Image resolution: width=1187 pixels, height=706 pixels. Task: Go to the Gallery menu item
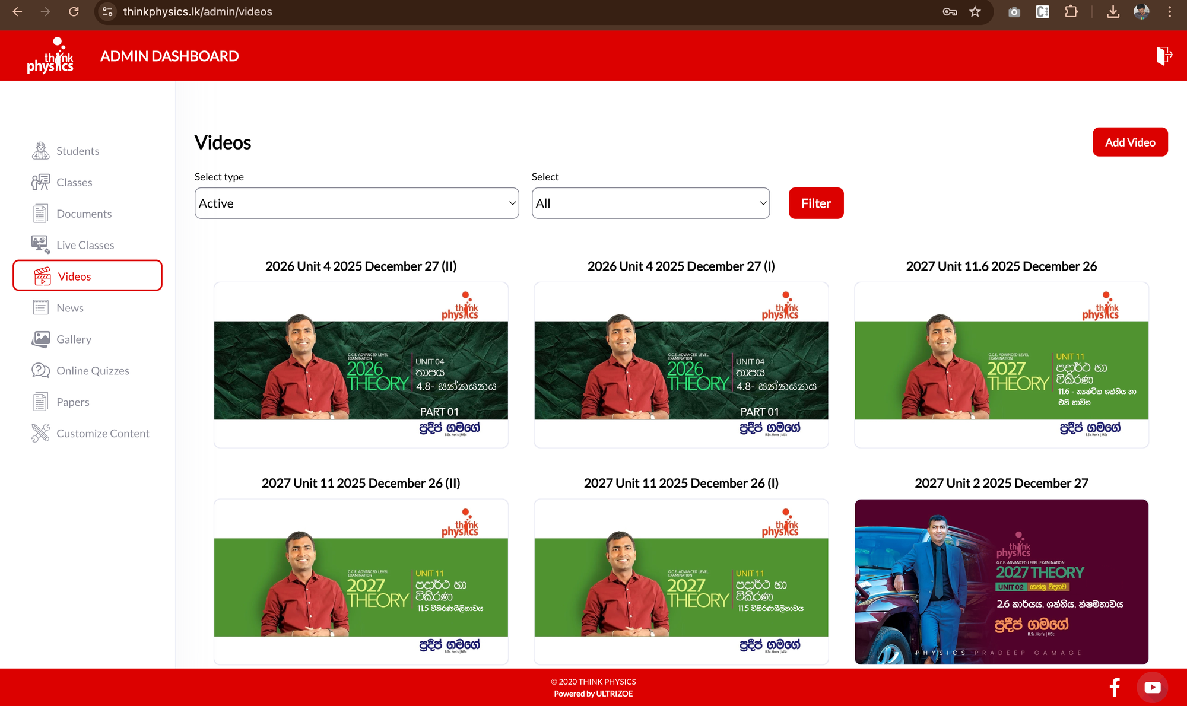[74, 339]
